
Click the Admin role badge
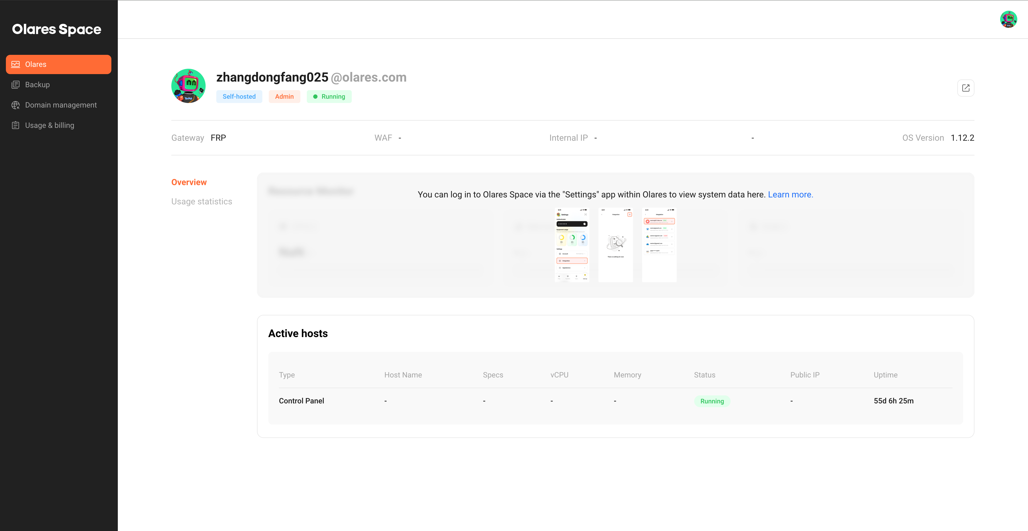(x=284, y=97)
